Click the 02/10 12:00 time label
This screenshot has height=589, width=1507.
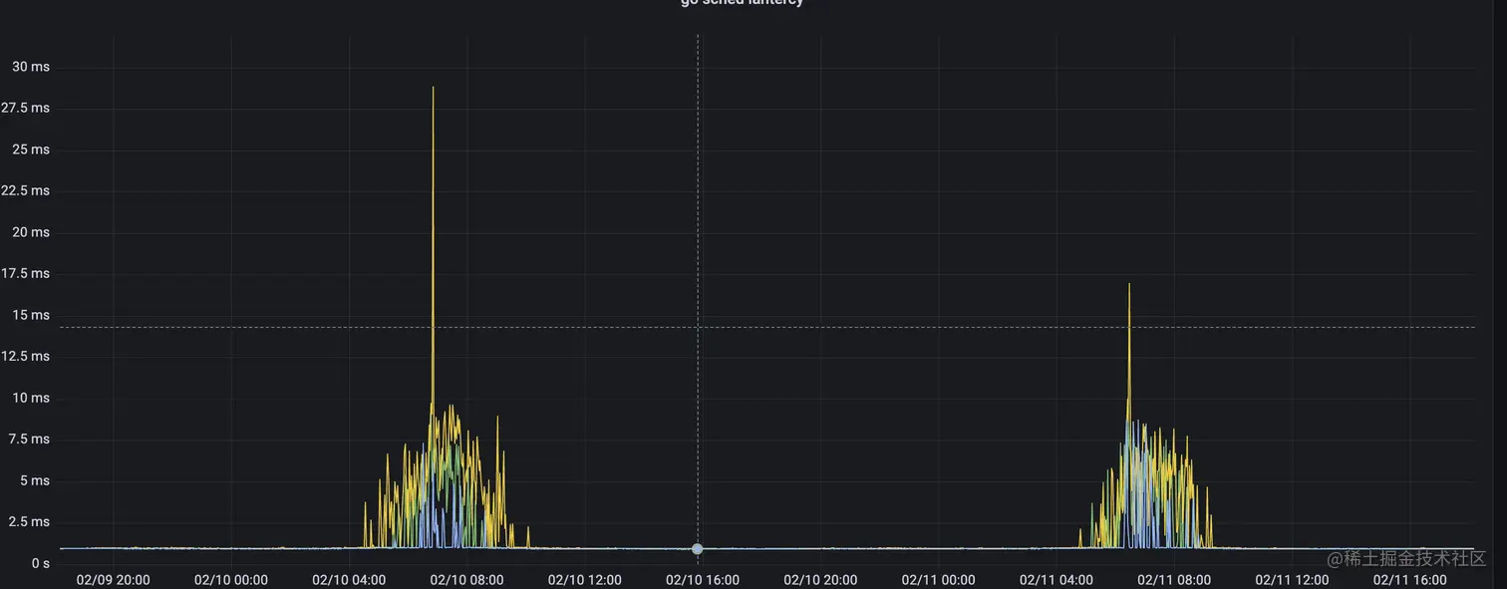[x=585, y=580]
